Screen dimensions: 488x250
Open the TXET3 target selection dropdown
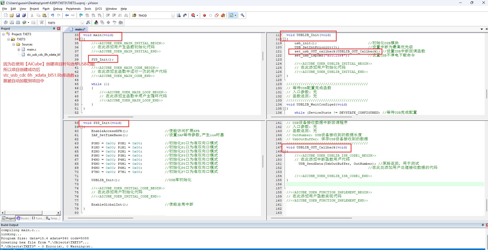click(x=82, y=23)
